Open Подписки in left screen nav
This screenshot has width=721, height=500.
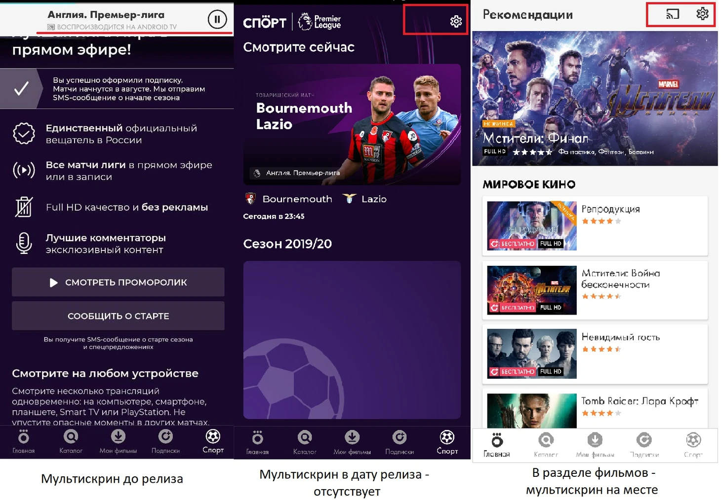pyautogui.click(x=165, y=441)
